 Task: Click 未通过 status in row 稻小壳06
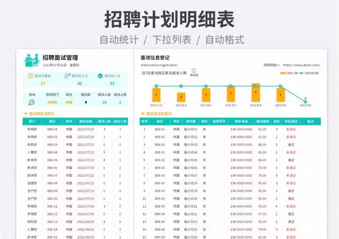click(x=291, y=168)
